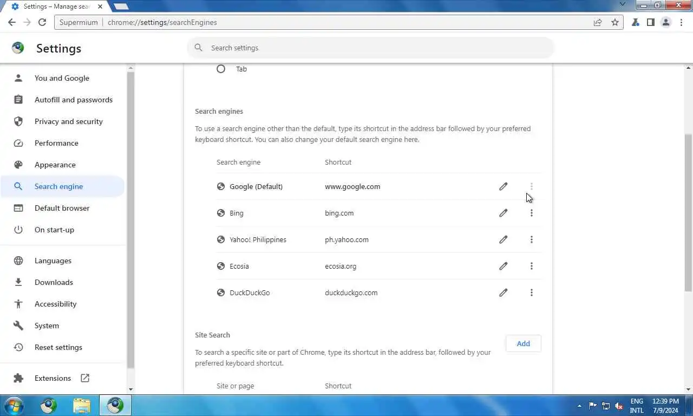Click the Google (Default) engine name

(x=256, y=186)
